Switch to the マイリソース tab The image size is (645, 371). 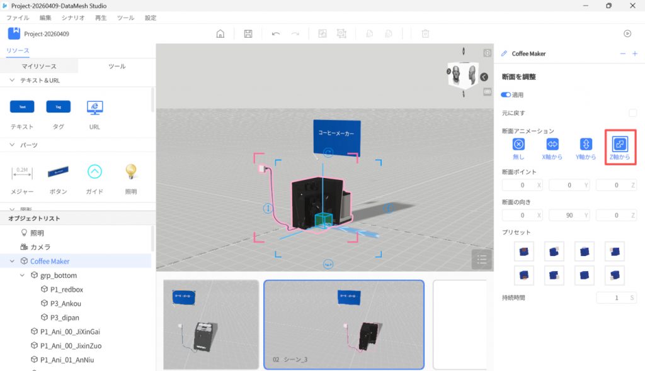tap(39, 66)
